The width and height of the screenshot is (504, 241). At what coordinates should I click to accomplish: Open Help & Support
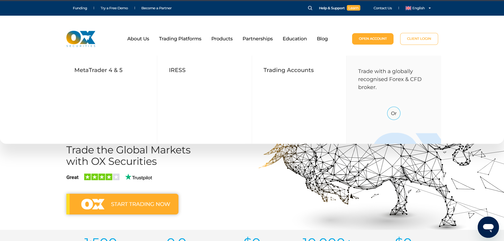(332, 8)
